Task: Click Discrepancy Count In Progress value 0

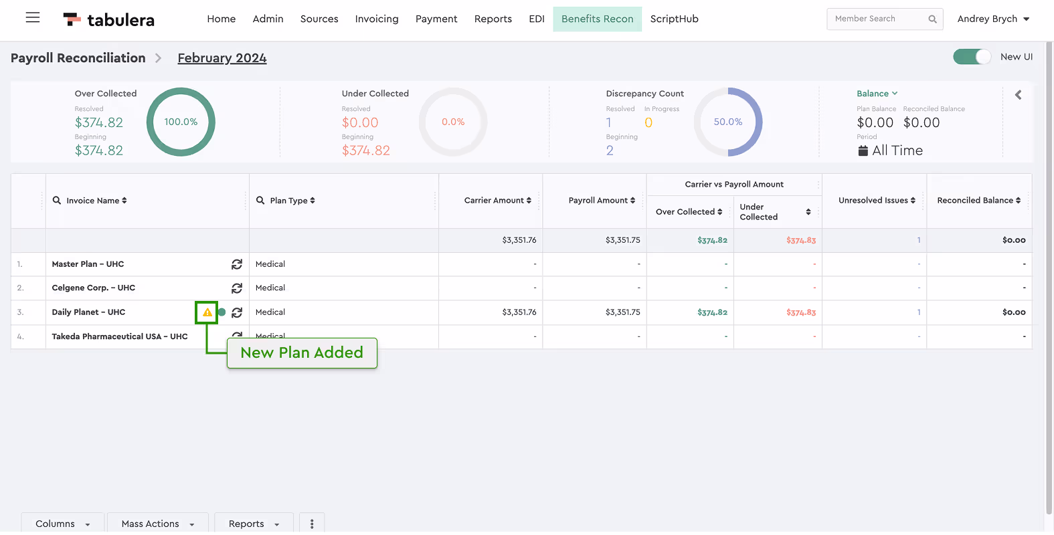Action: pos(648,123)
